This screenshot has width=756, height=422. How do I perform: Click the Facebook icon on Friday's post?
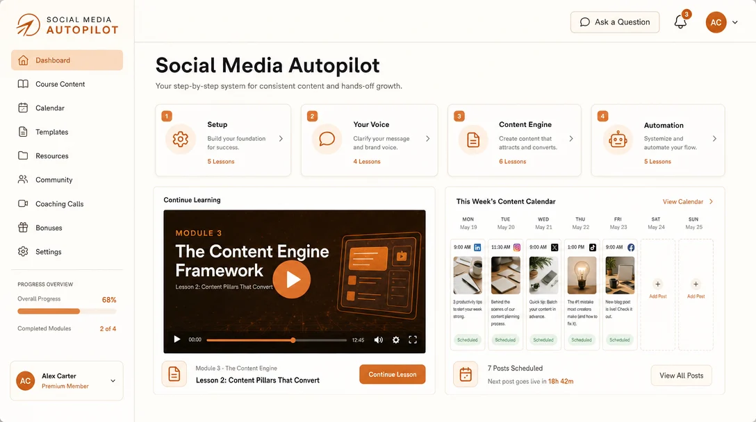(x=631, y=247)
